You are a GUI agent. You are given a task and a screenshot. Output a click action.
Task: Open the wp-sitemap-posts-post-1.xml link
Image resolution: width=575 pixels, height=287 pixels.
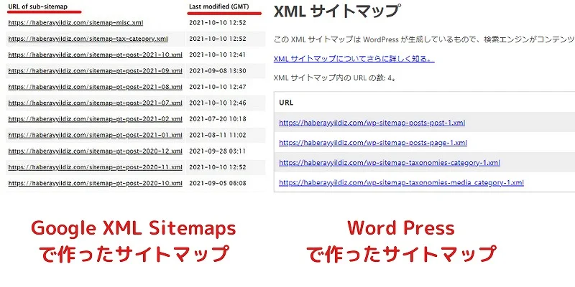[x=372, y=123]
